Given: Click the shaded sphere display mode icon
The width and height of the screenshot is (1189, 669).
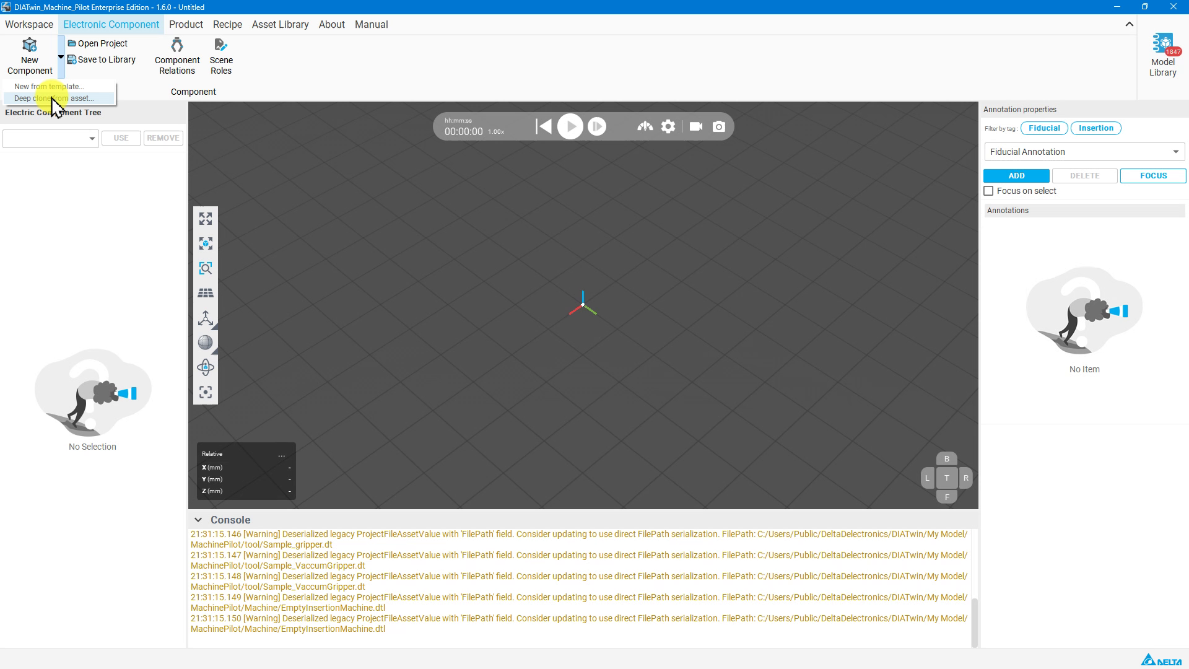Looking at the screenshot, I should click(x=206, y=343).
